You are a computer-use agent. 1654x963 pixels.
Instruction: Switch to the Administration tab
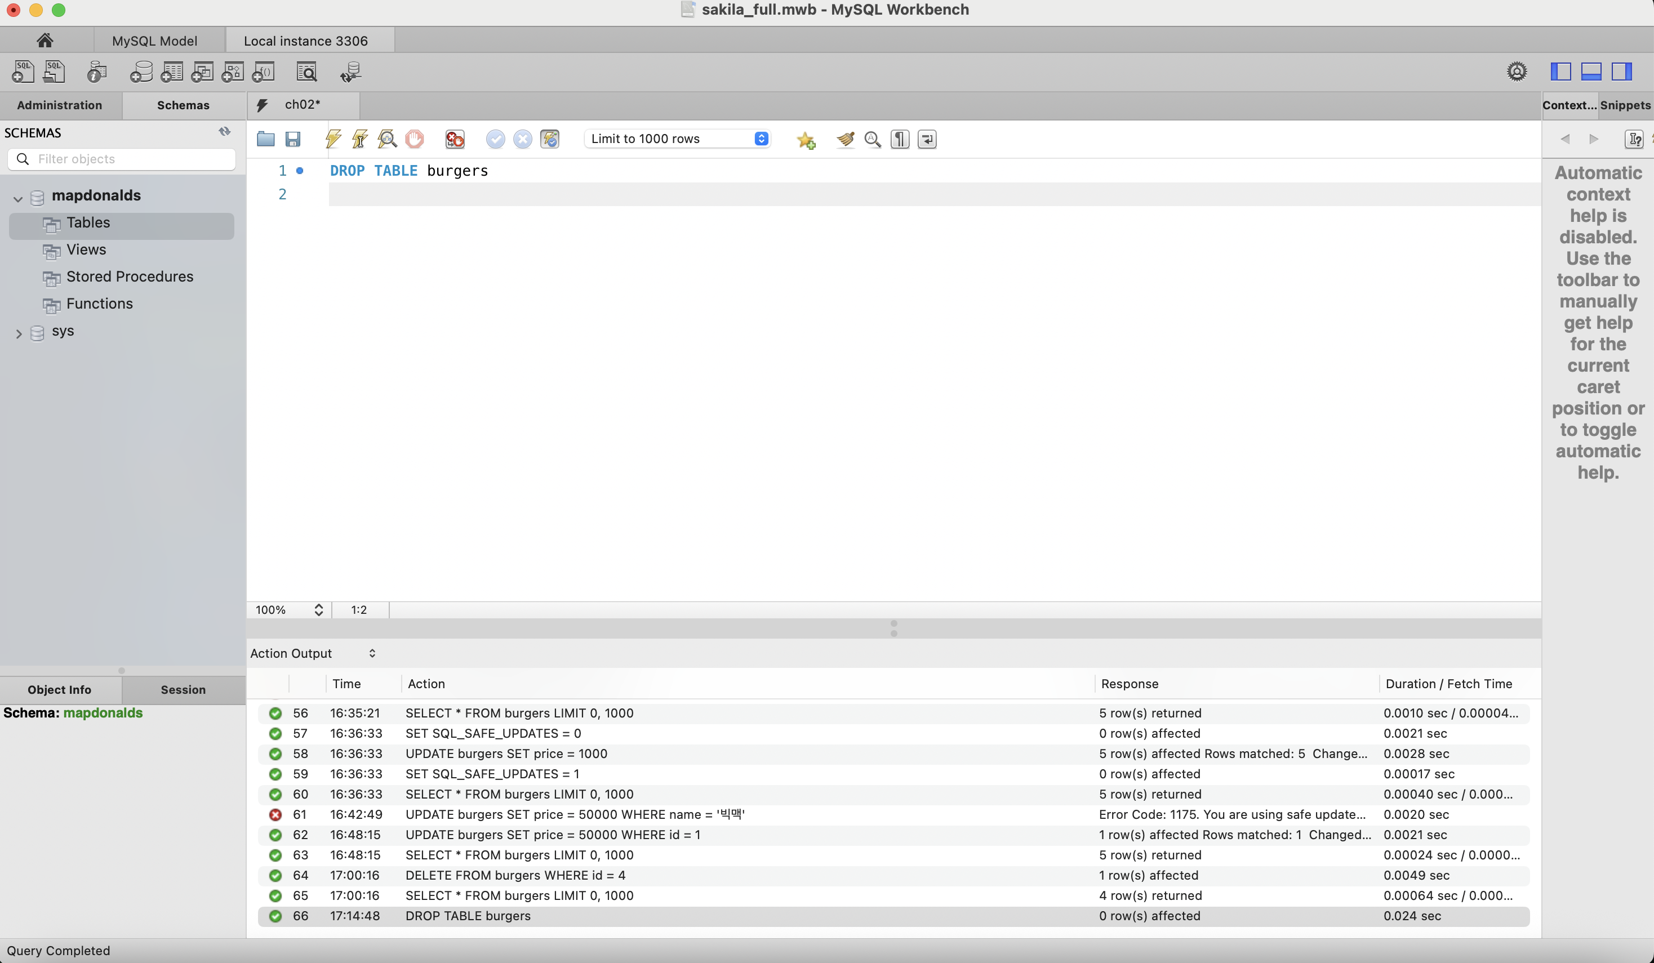pos(60,105)
